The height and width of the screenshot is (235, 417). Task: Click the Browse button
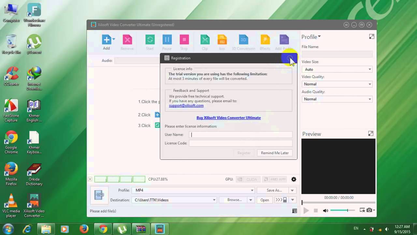(234, 200)
